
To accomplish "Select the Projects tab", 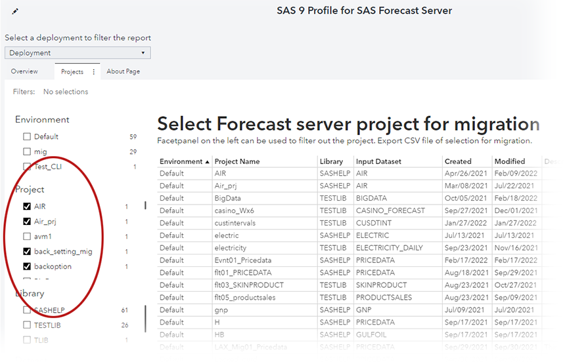I will 72,71.
